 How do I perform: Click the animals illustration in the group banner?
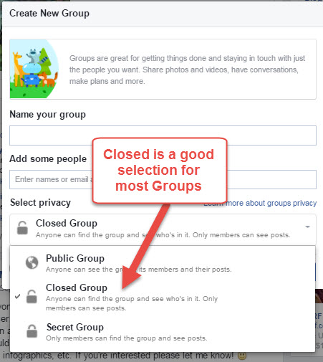(34, 69)
